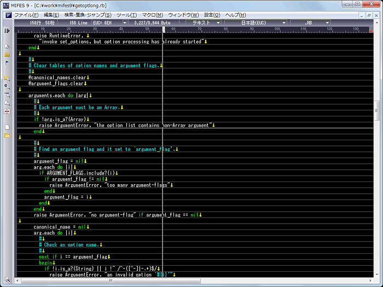
Task: Click the sidebar expand arrow icon
Action: (x=7, y=31)
